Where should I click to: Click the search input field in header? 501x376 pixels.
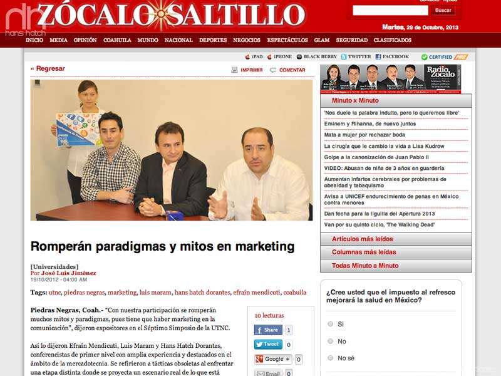[390, 10]
